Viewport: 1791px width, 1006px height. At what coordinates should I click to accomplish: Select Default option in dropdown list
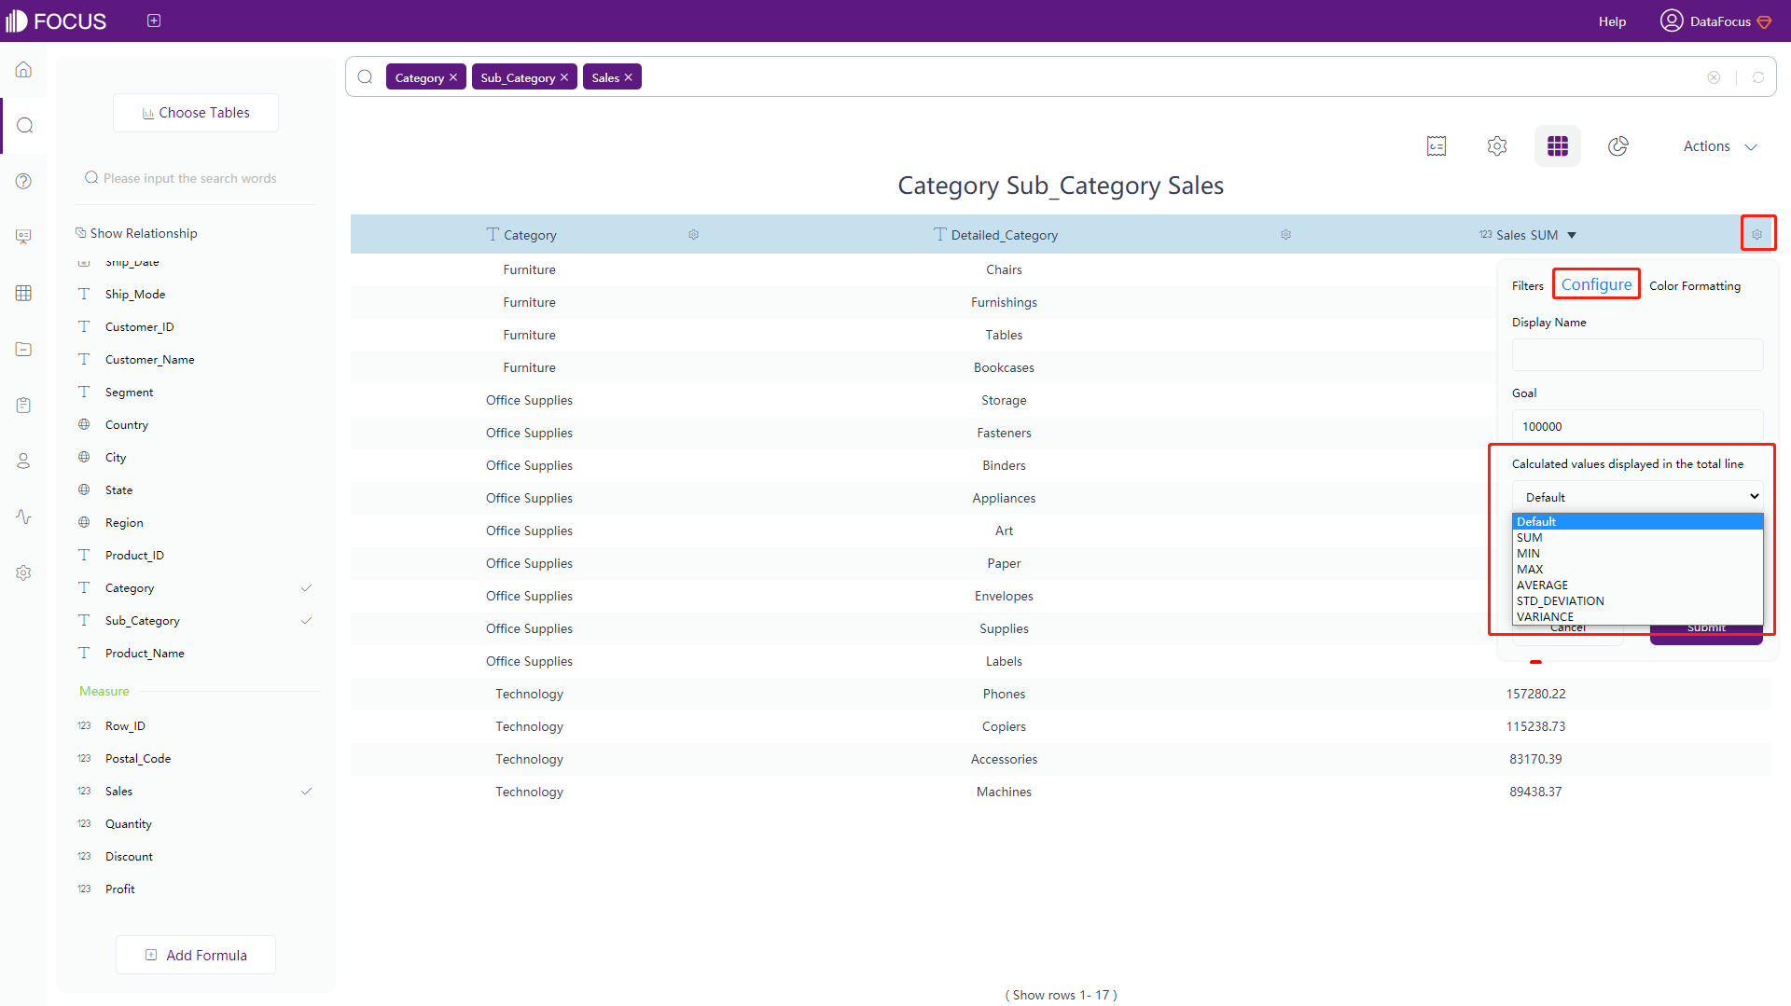pos(1637,522)
